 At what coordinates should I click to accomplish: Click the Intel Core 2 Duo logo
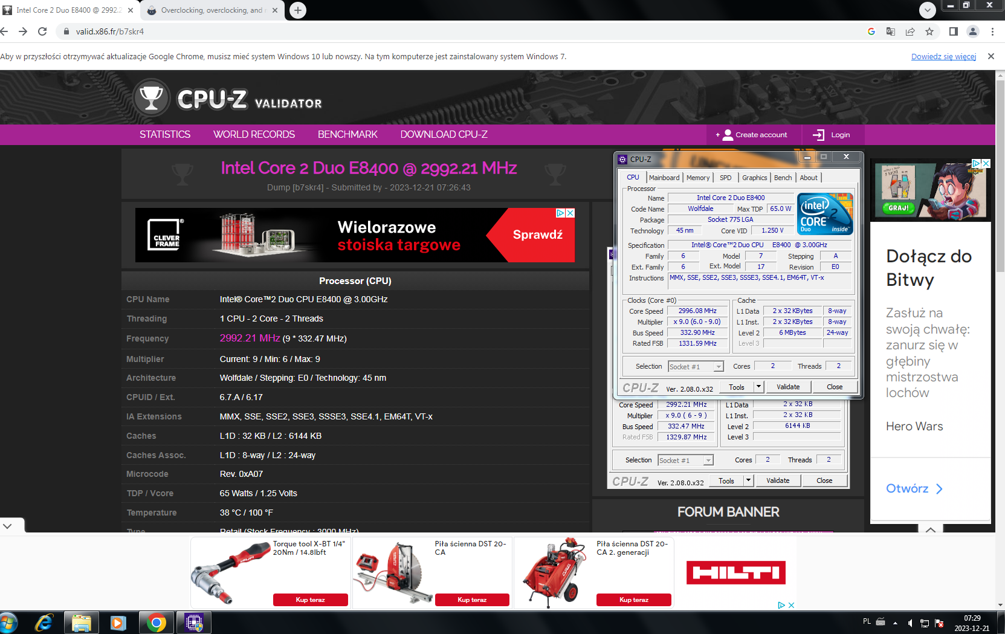825,214
